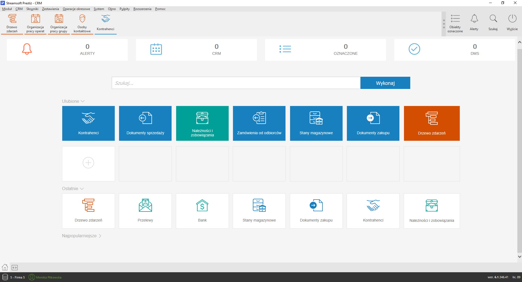
Task: Open the CRM calendar counter tile
Action: coord(196,50)
